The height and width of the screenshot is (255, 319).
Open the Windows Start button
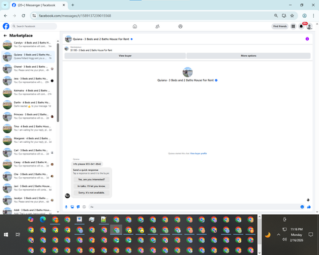point(6,235)
